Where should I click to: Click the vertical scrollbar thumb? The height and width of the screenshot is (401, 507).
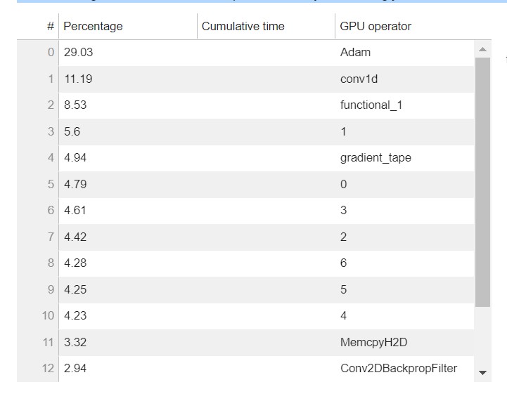(482, 182)
